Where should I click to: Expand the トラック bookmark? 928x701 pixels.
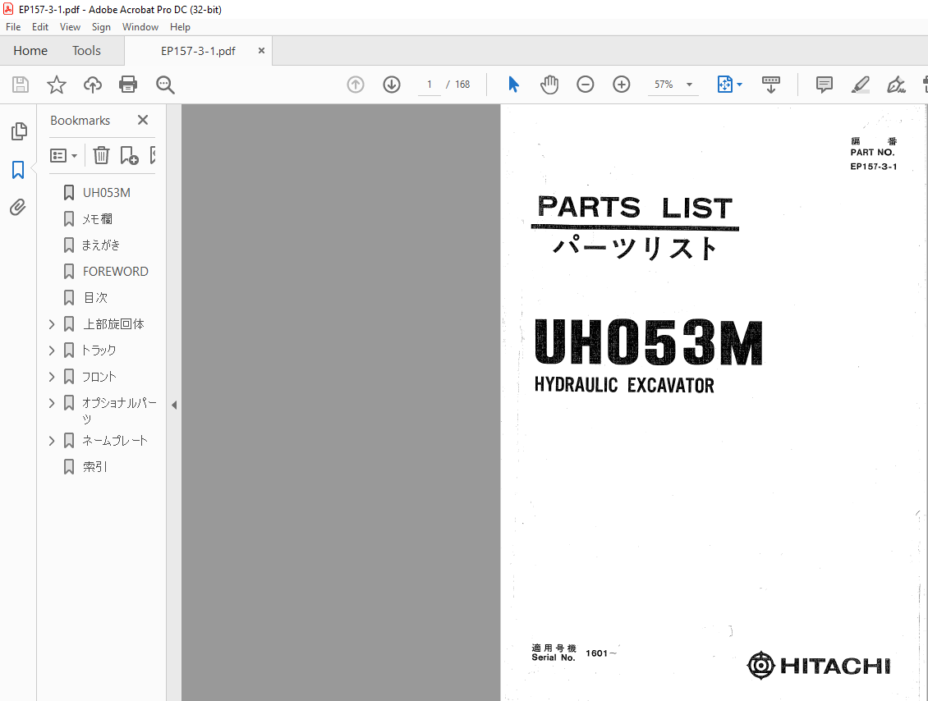click(52, 350)
